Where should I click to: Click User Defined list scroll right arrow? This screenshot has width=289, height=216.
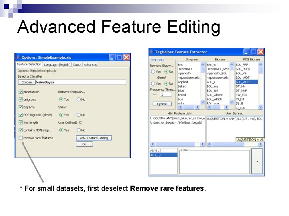click(x=260, y=144)
